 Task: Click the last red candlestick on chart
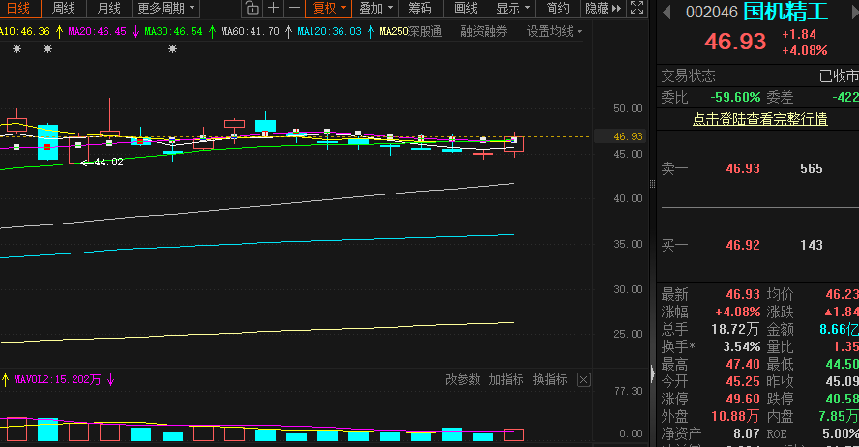tap(514, 144)
